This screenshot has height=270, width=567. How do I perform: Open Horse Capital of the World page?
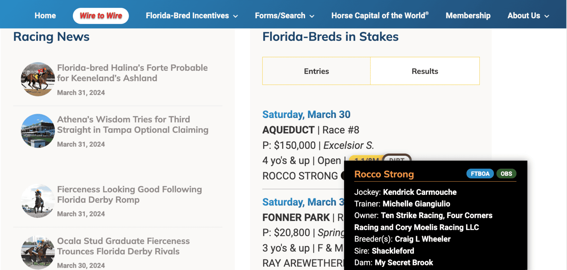click(380, 16)
